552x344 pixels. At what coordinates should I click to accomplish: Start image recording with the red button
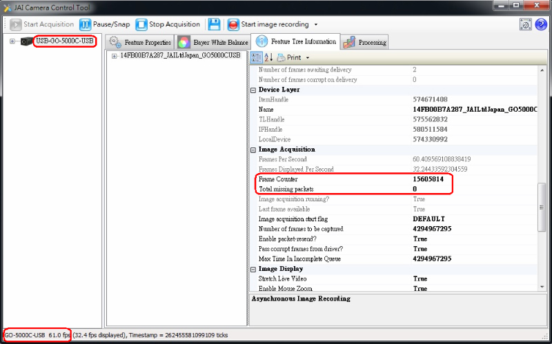click(233, 24)
